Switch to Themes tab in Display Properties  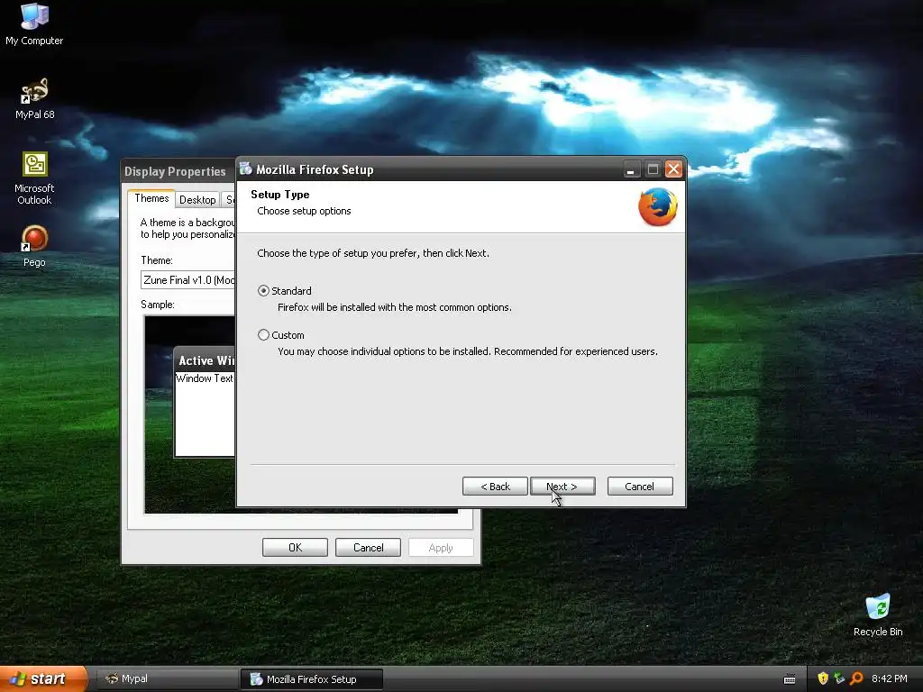pos(151,198)
